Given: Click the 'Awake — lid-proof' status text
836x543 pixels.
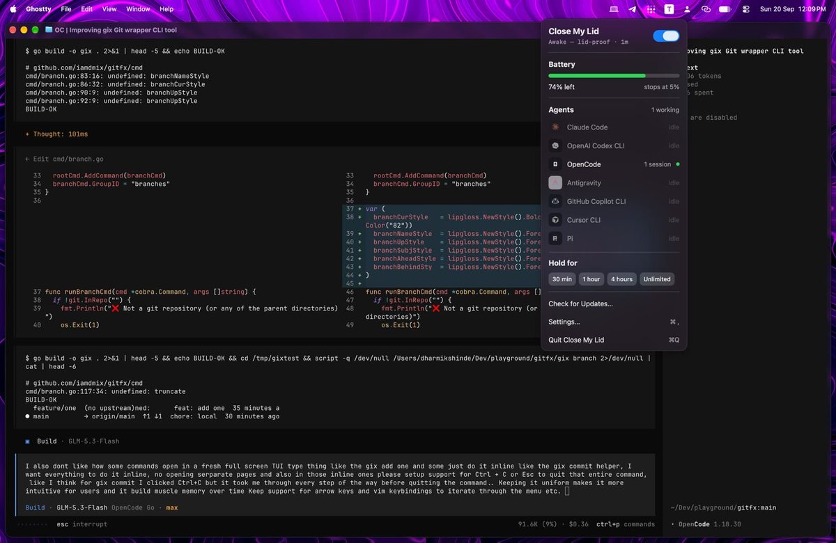Looking at the screenshot, I should pos(582,42).
